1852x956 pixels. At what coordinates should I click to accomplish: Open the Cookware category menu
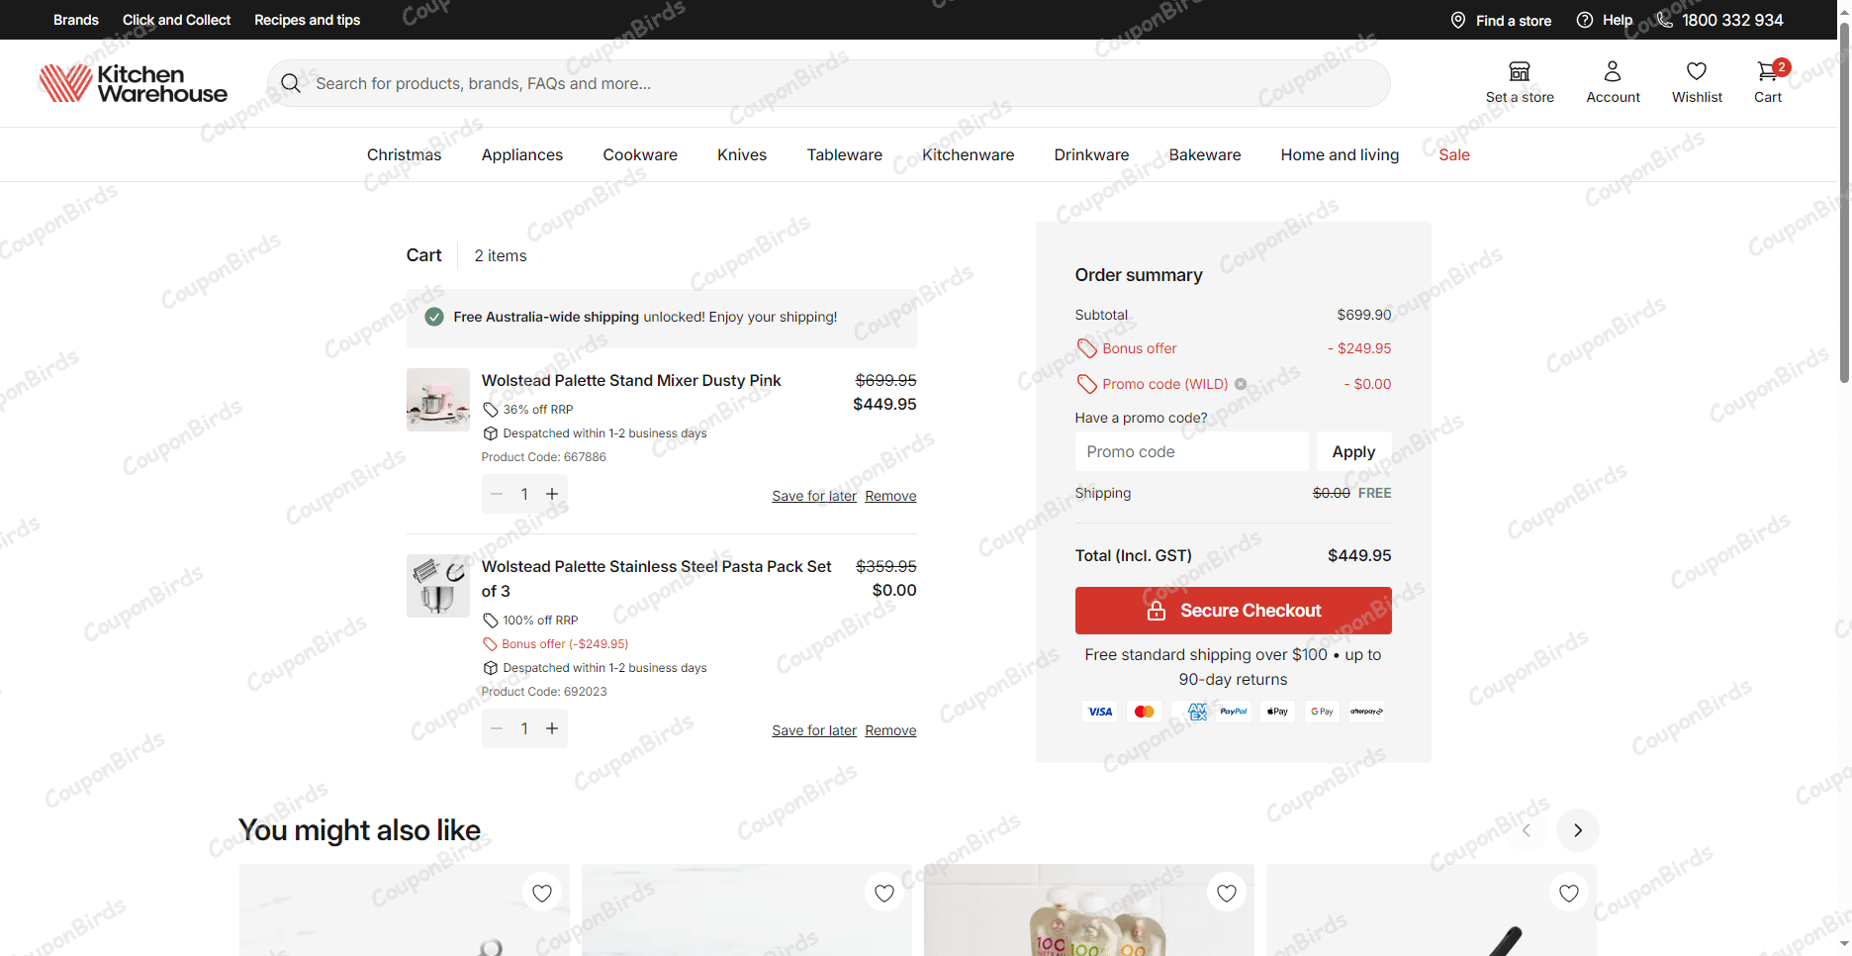[x=640, y=155]
